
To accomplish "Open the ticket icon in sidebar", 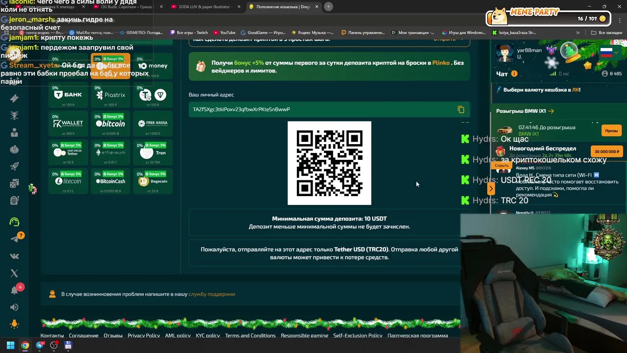I will pyautogui.click(x=14, y=98).
